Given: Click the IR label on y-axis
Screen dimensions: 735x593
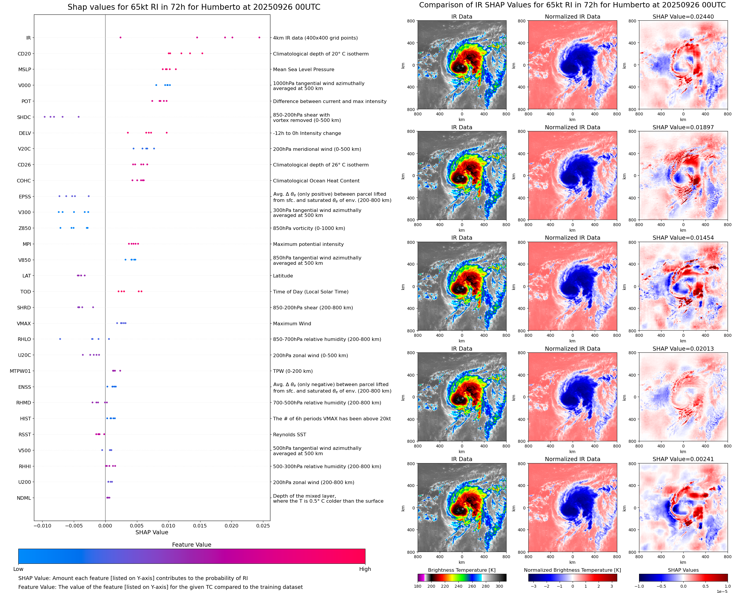Looking at the screenshot, I should (x=28, y=38).
